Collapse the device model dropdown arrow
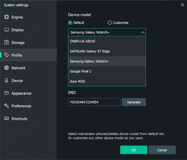This screenshot has height=160, width=187. 143,32
